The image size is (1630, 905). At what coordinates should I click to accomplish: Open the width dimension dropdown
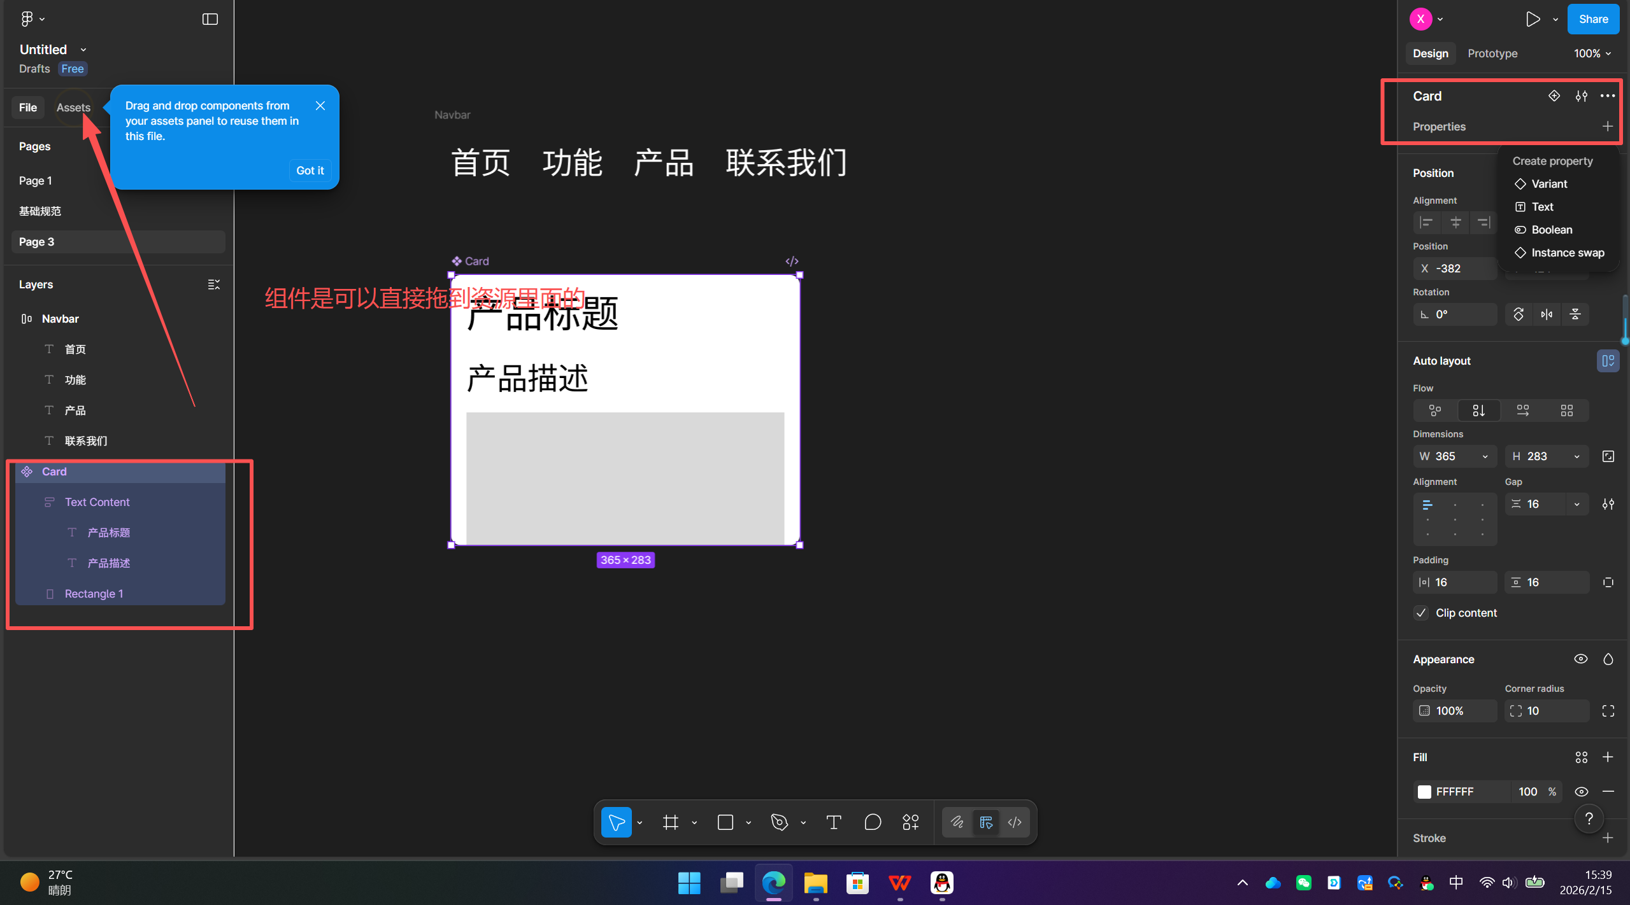click(1484, 456)
